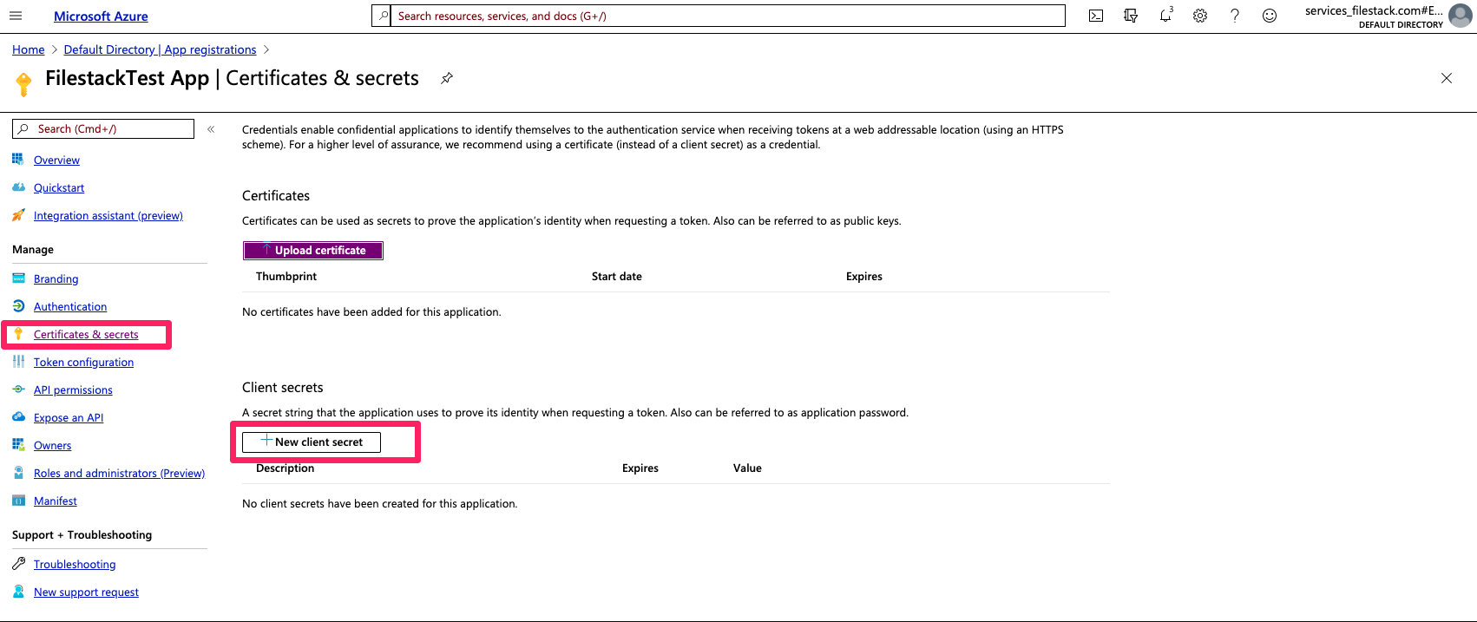Select Certificates & secrets in the sidebar
Image resolution: width=1477 pixels, height=622 pixels.
tap(86, 335)
